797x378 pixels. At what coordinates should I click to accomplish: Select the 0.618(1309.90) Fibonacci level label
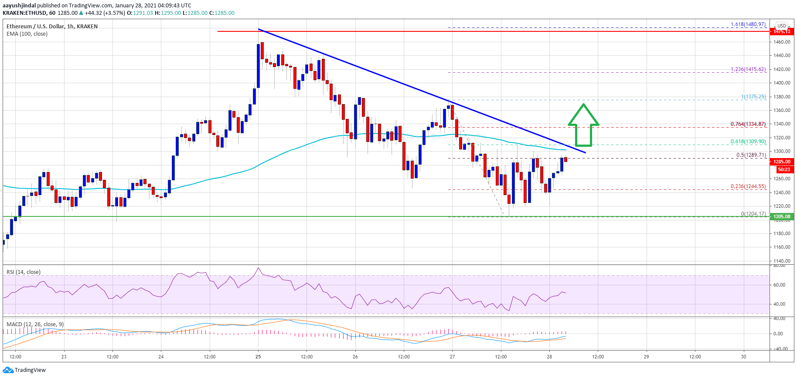[748, 142]
